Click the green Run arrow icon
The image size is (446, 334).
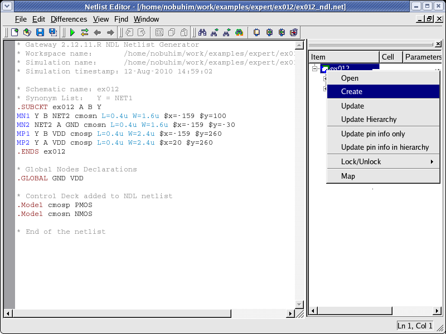click(x=72, y=32)
